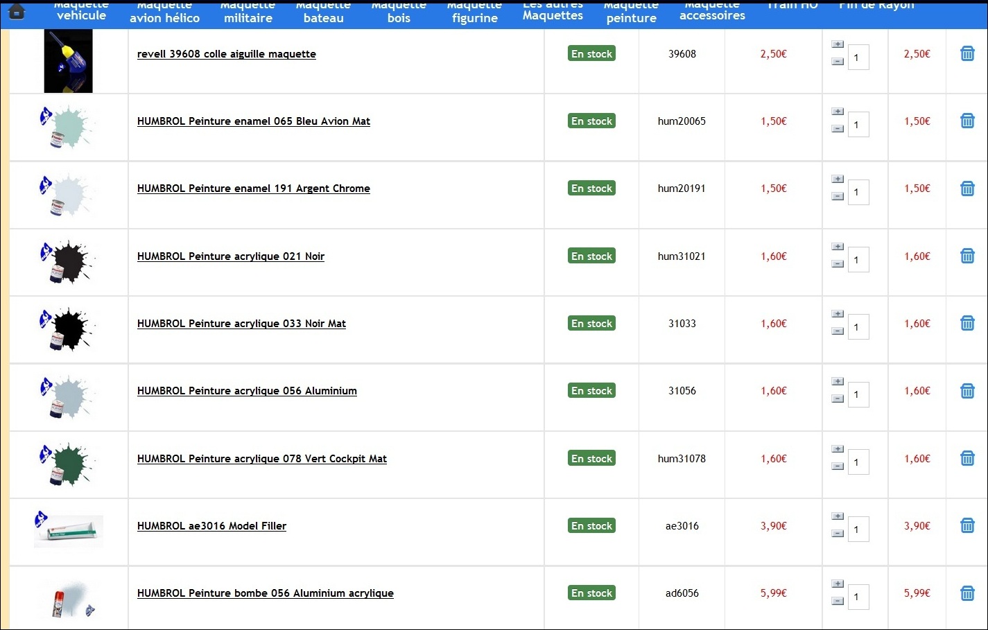The height and width of the screenshot is (630, 988).
Task: Decrease quantity of 065 Bleu Avion Mat
Action: coord(838,129)
